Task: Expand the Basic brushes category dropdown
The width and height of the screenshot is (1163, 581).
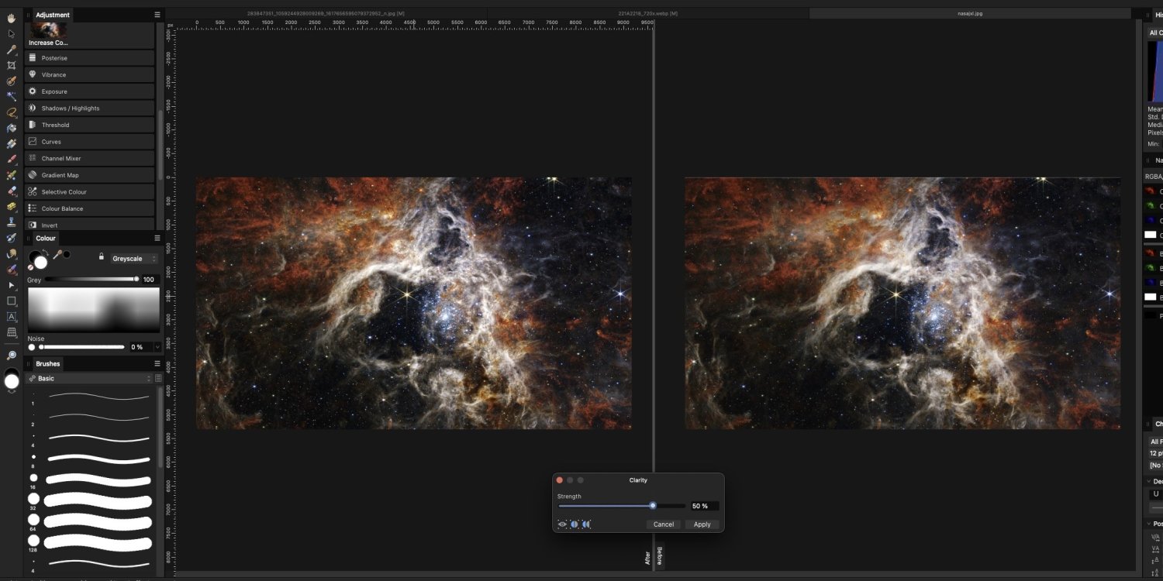Action: (148, 379)
